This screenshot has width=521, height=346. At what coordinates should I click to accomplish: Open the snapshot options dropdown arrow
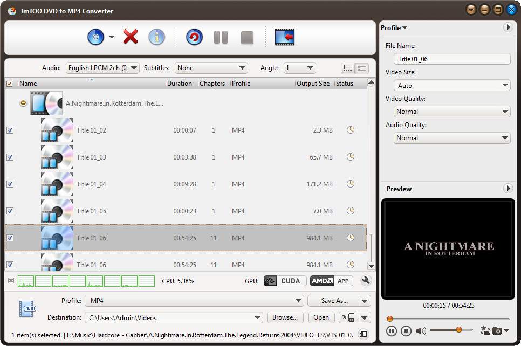[x=506, y=330]
